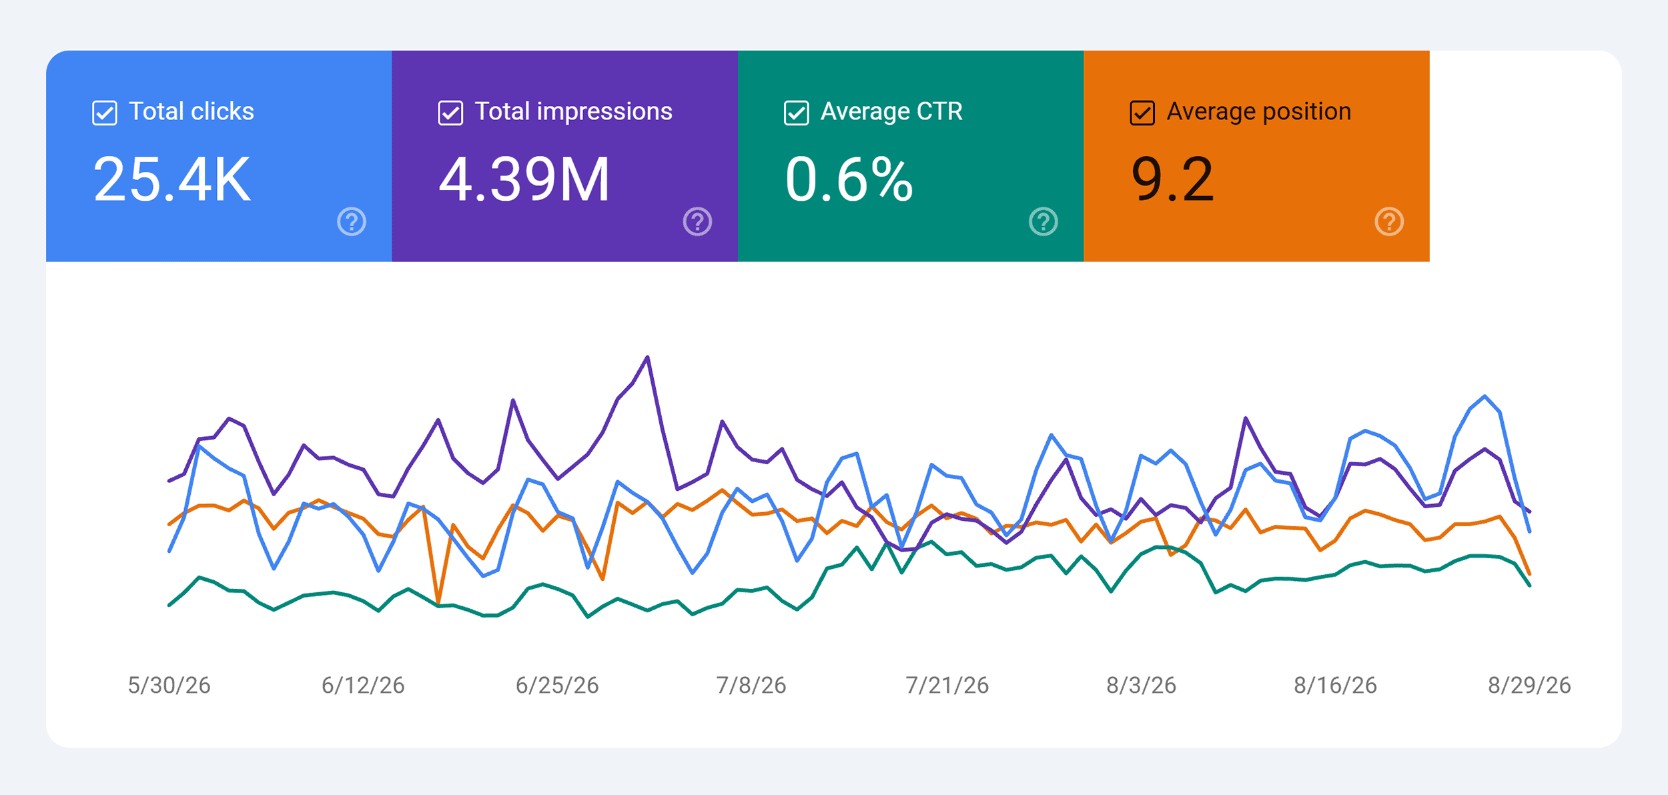Open help icon on Average CTR card

1044,221
